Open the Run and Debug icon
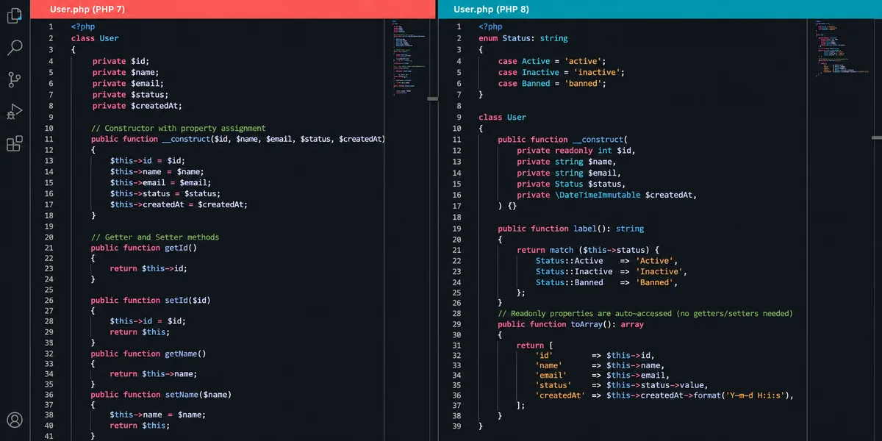 14,112
